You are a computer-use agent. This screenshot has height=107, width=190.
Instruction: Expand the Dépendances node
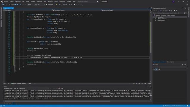tap(156, 19)
